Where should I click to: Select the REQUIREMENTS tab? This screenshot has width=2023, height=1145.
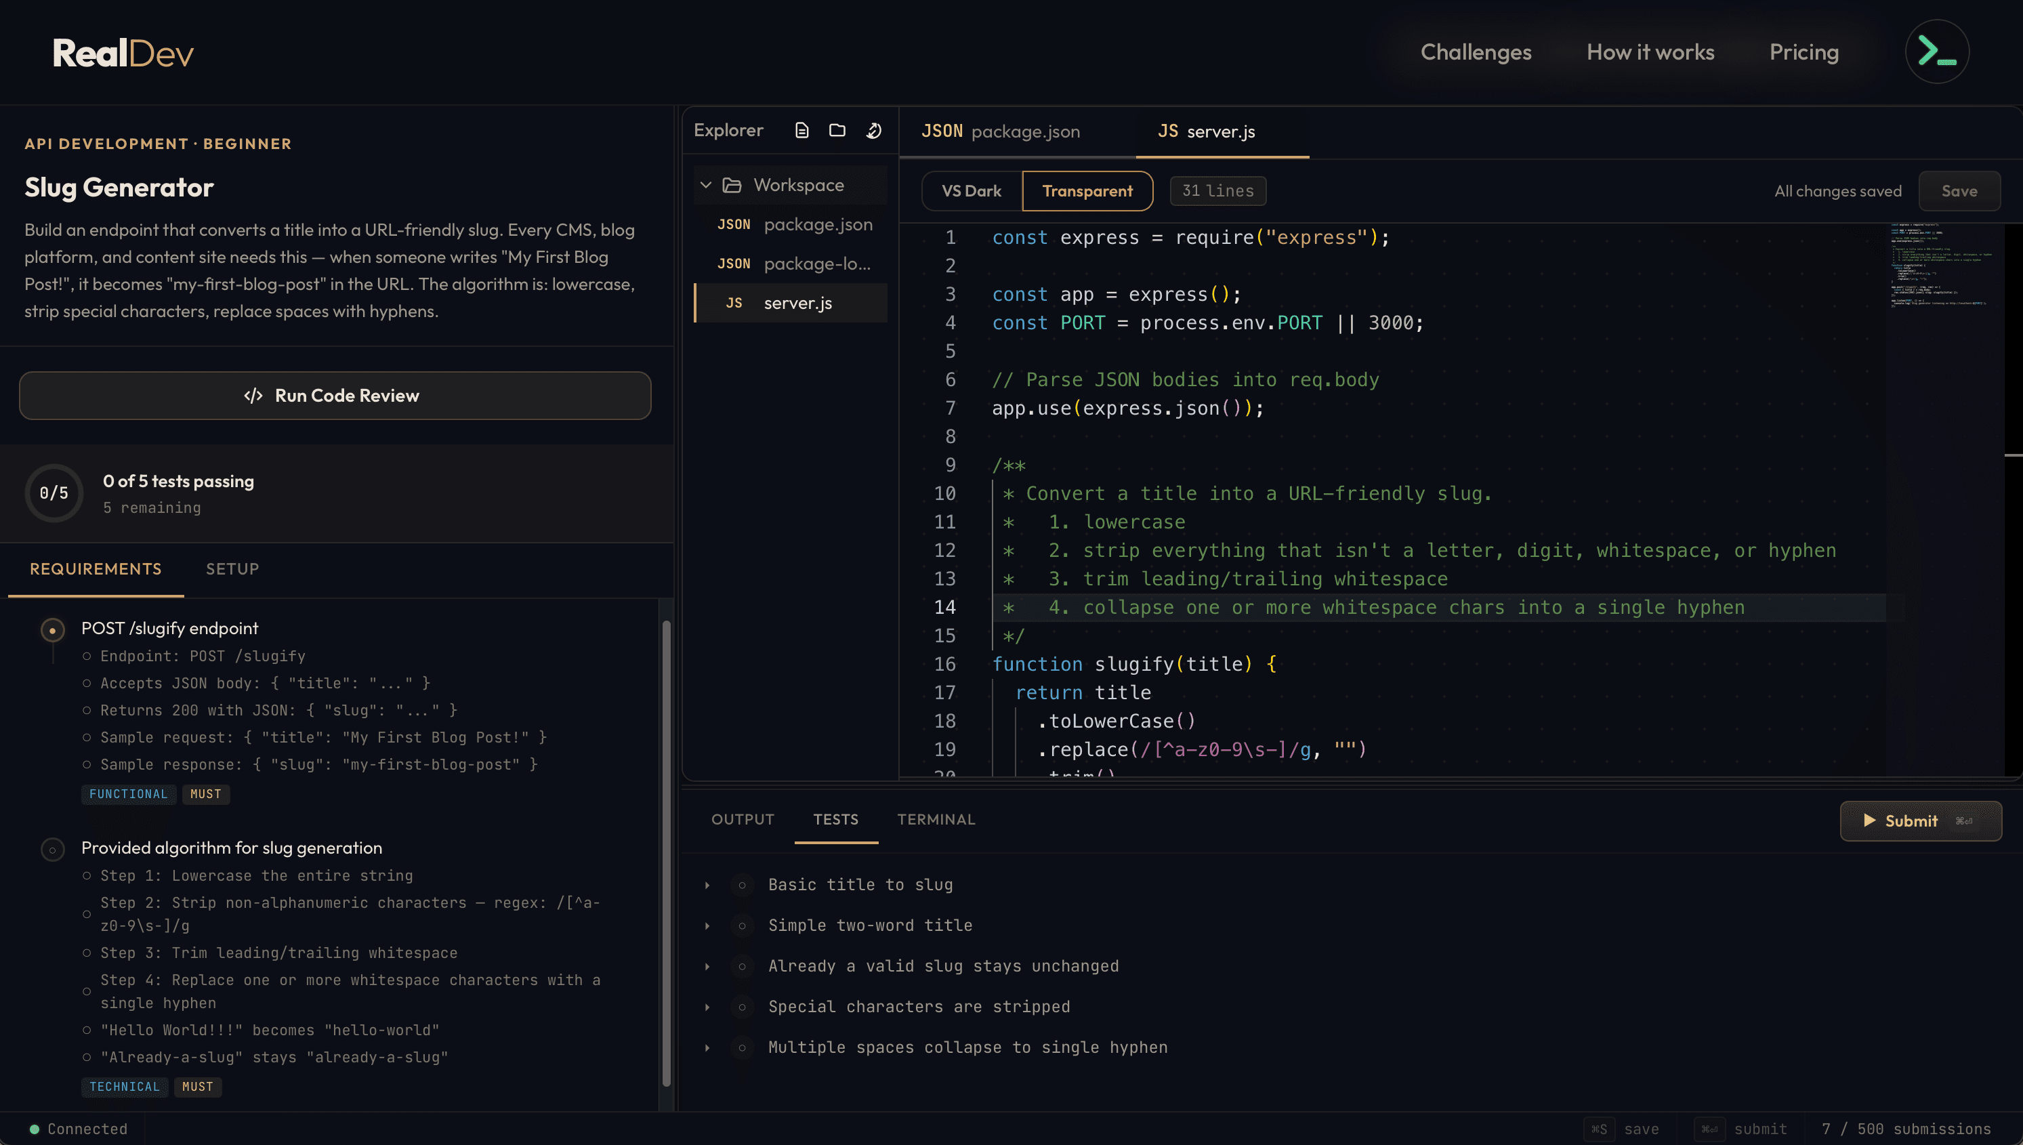pos(96,568)
